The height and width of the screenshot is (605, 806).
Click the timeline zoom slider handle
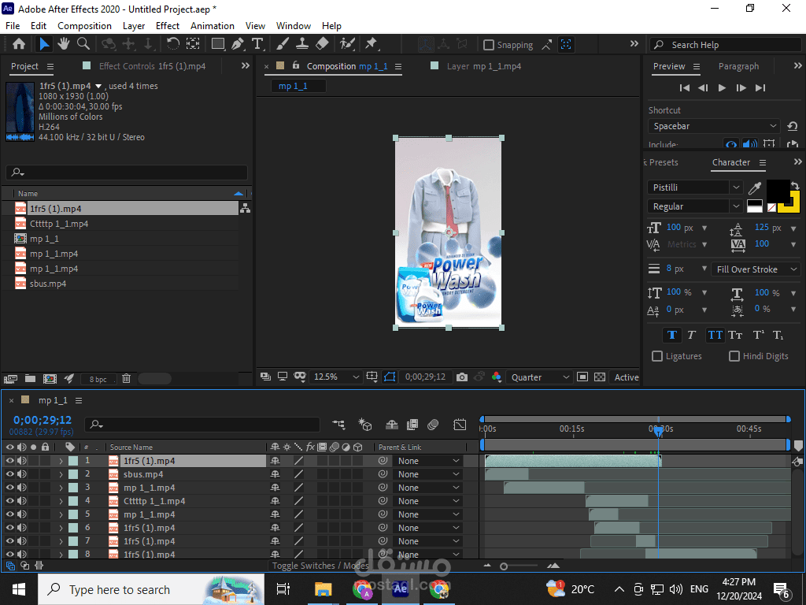pos(504,566)
